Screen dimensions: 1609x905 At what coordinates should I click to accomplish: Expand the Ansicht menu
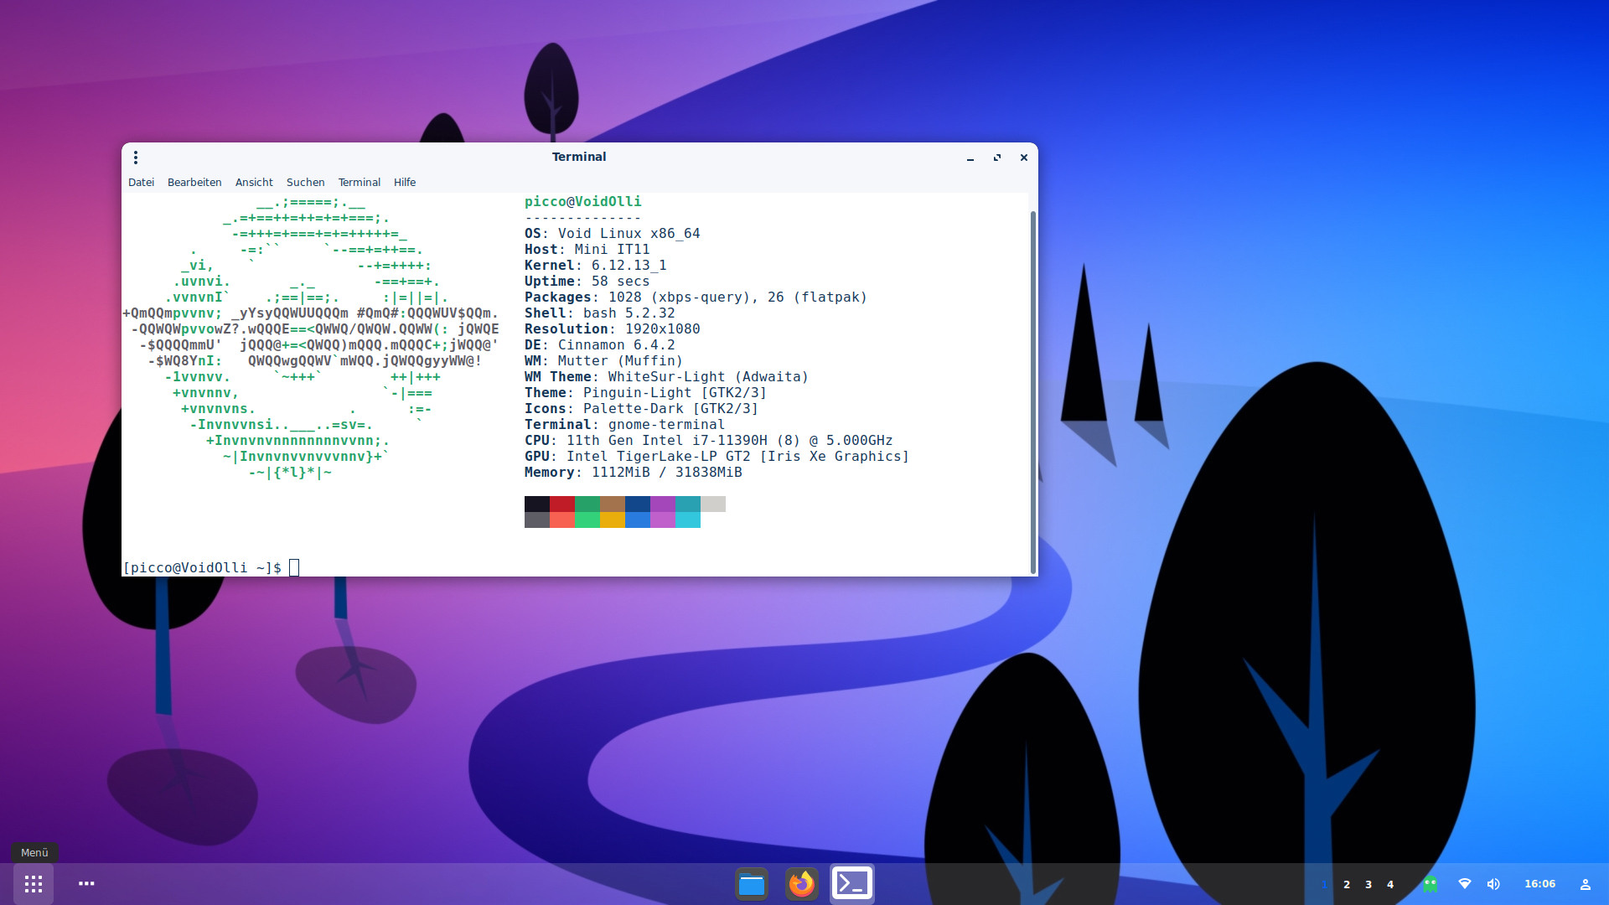254,182
